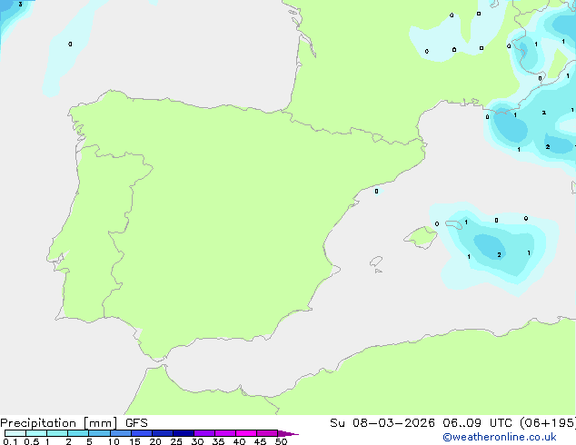Image resolution: width=576 pixels, height=445 pixels.
Task: Click the weatheronline.co.uk copyright link
Action: pyautogui.click(x=500, y=437)
